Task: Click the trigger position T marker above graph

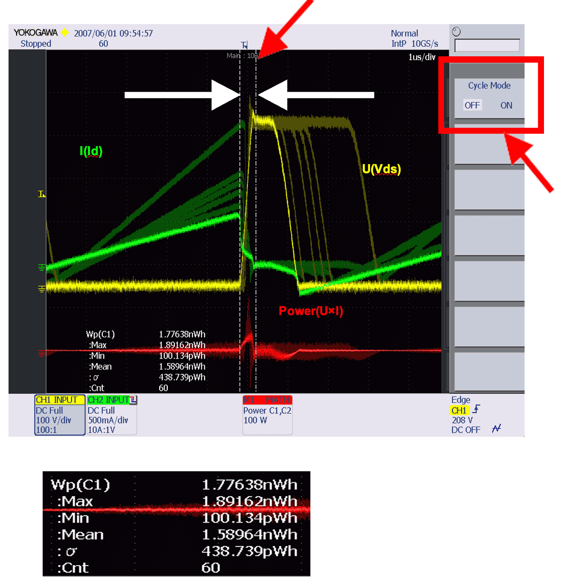Action: (x=245, y=45)
